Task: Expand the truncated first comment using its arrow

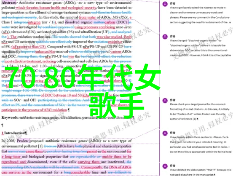Action: 230,23
